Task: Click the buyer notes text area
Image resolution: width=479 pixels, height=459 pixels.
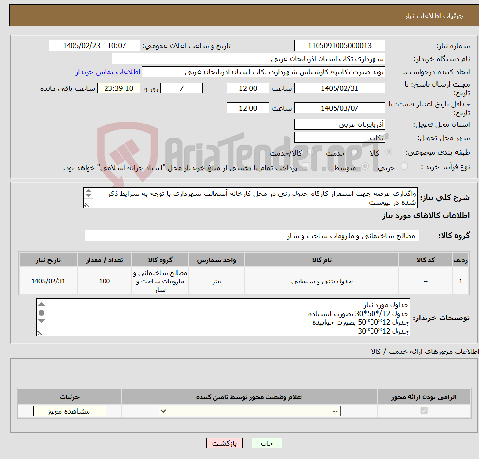Action: coord(223,318)
